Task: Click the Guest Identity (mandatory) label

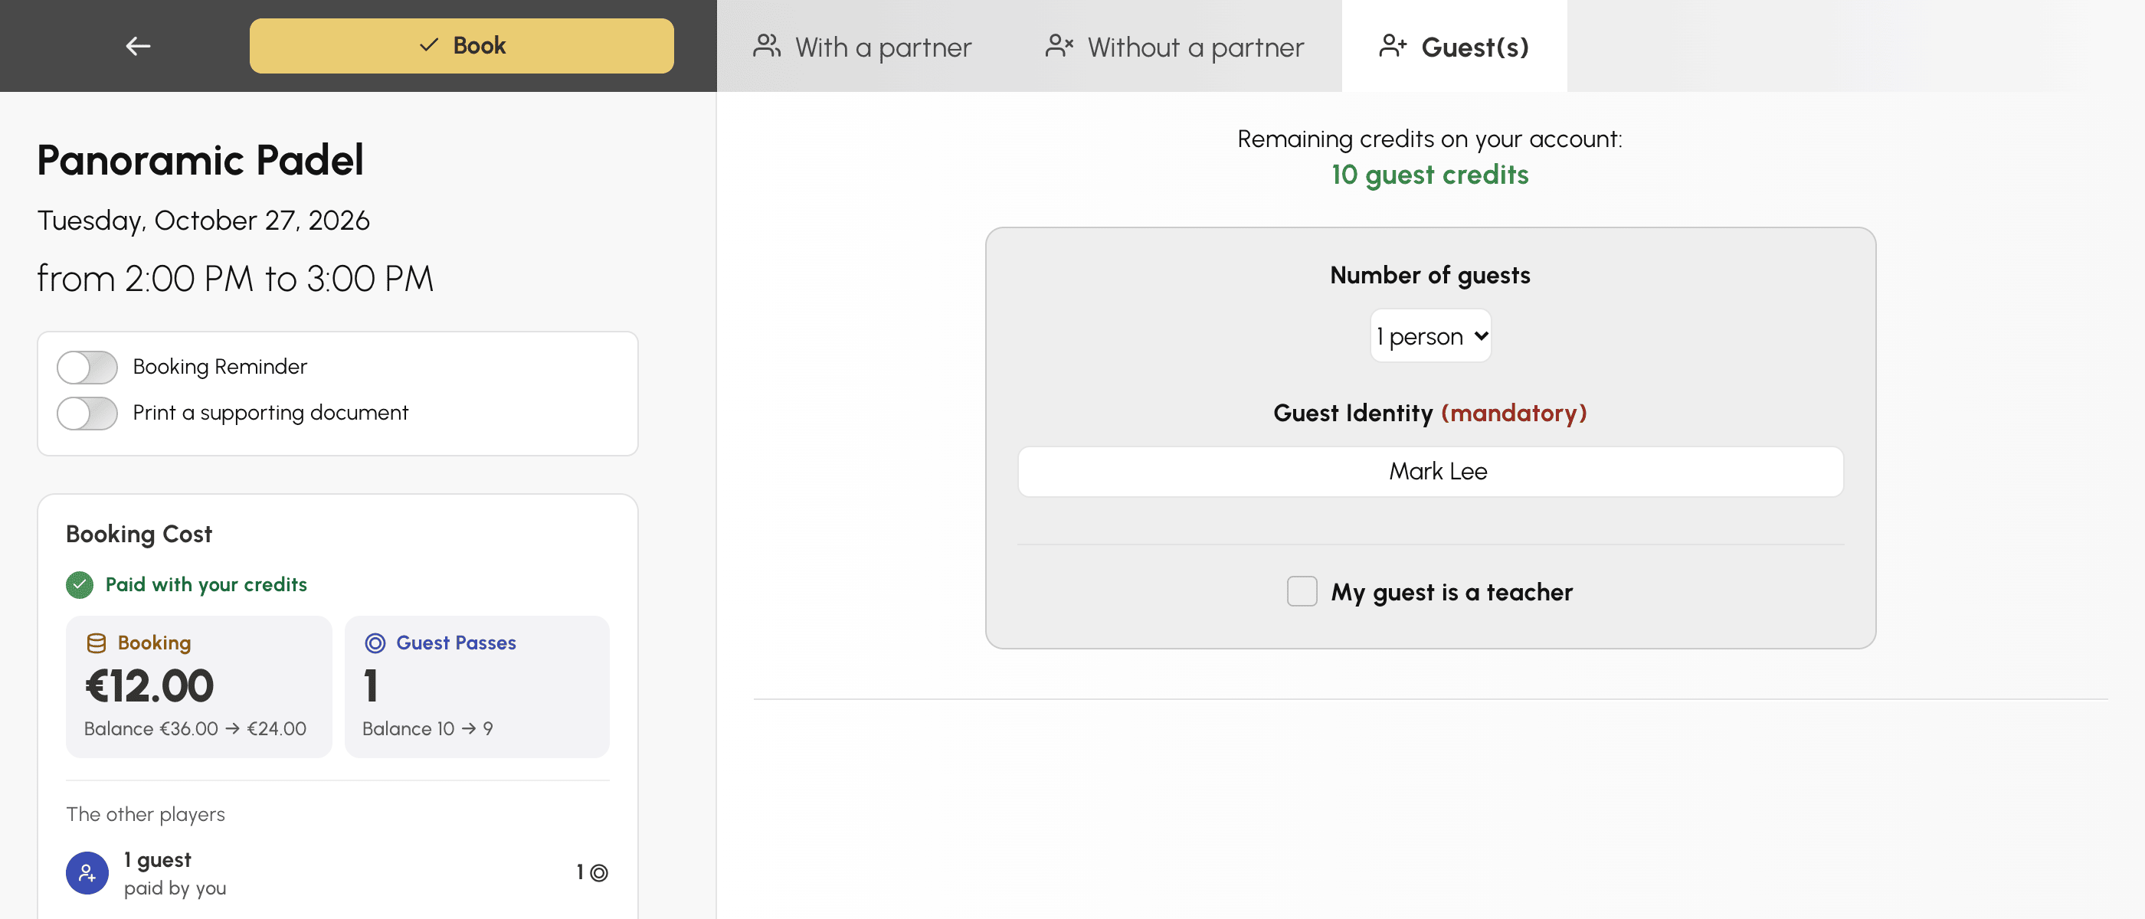Action: point(1429,413)
